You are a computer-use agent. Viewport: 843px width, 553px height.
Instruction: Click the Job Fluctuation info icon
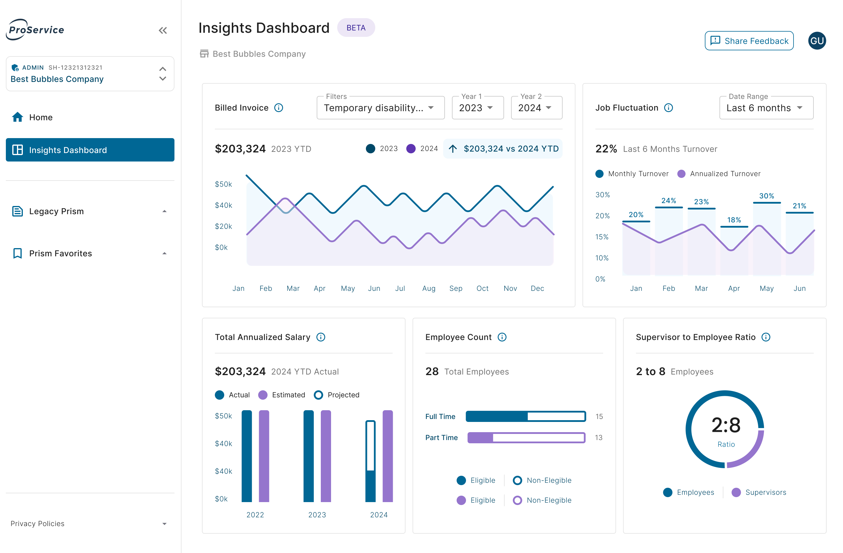[x=668, y=108]
